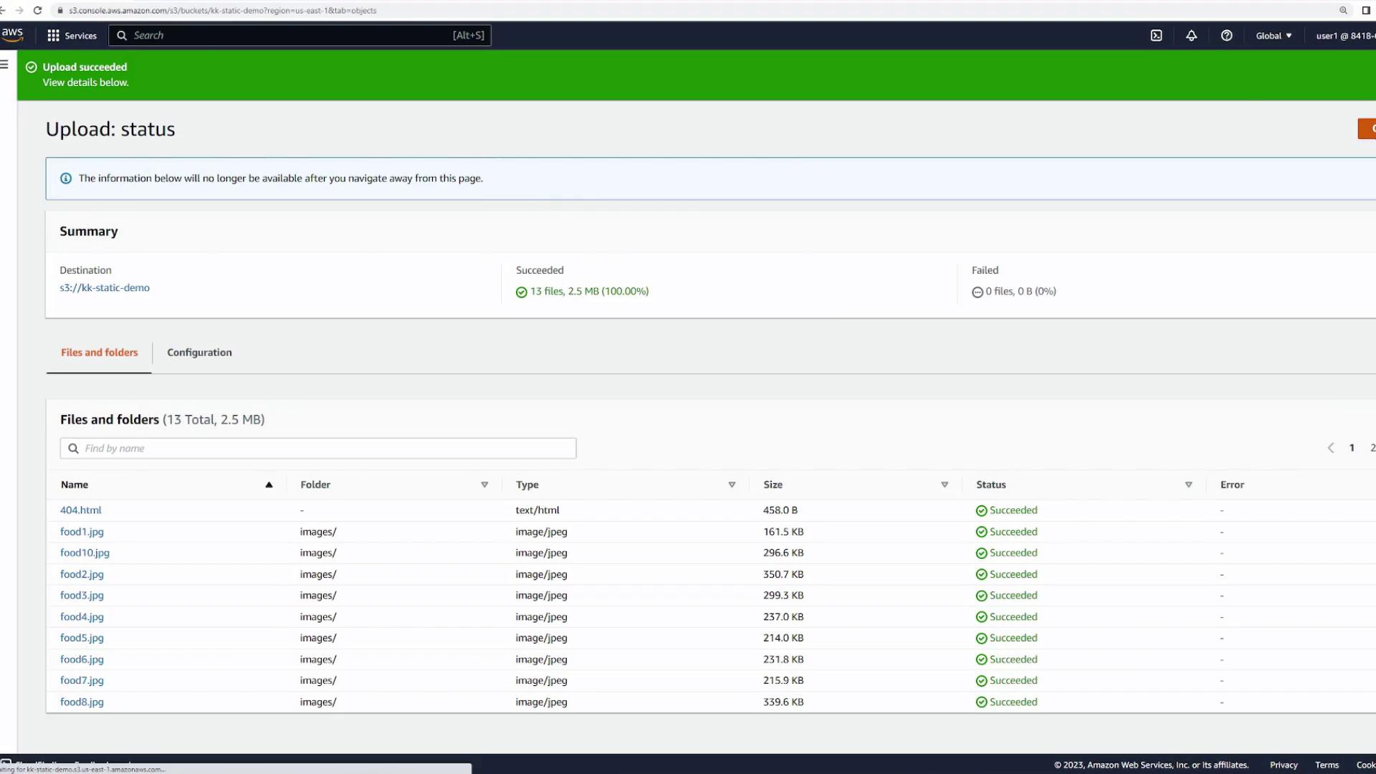Image resolution: width=1376 pixels, height=774 pixels.
Task: Open the hamburger side navigation menu
Action: tap(4, 64)
